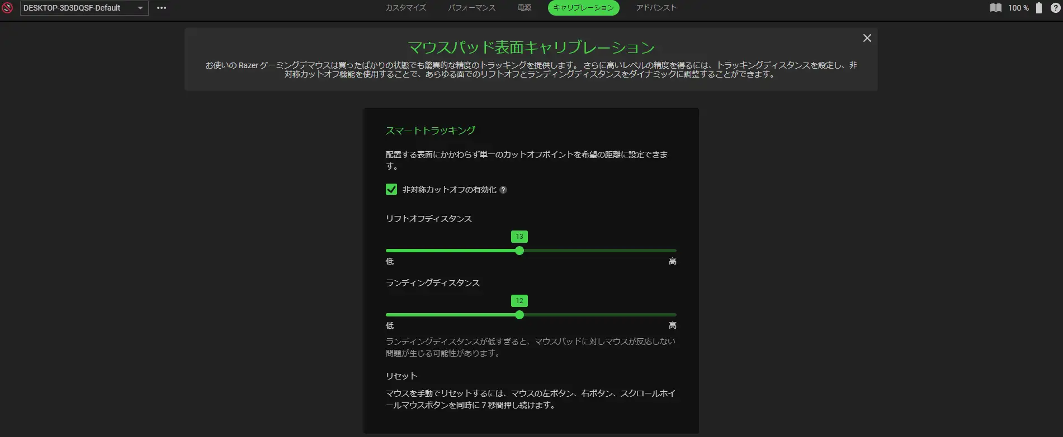The width and height of the screenshot is (1063, 437).
Task: Click the Razer device icon at top-left
Action: [x=7, y=8]
